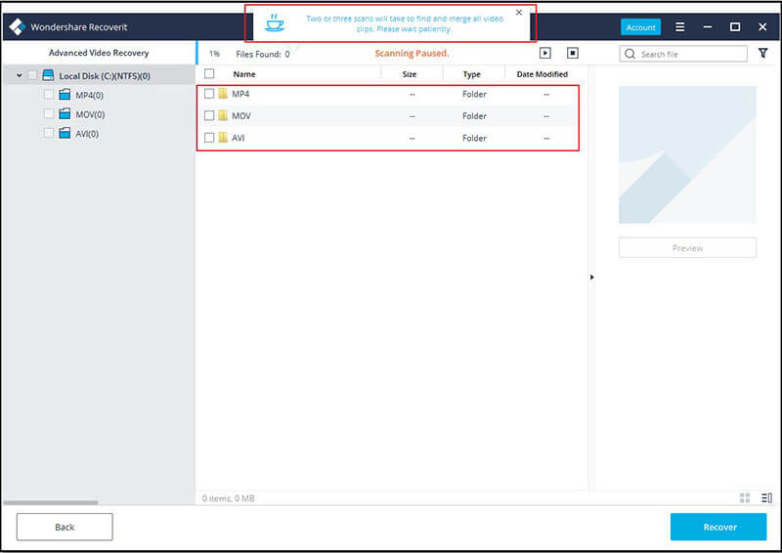Click the MOV(0) folder icon in tree
This screenshot has height=553, width=782.
(x=65, y=114)
